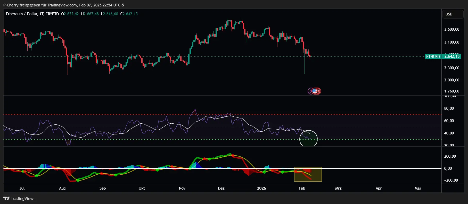Click the 2.300,00 price axis label
Screen dimensions: 468x204
[x=451, y=68]
